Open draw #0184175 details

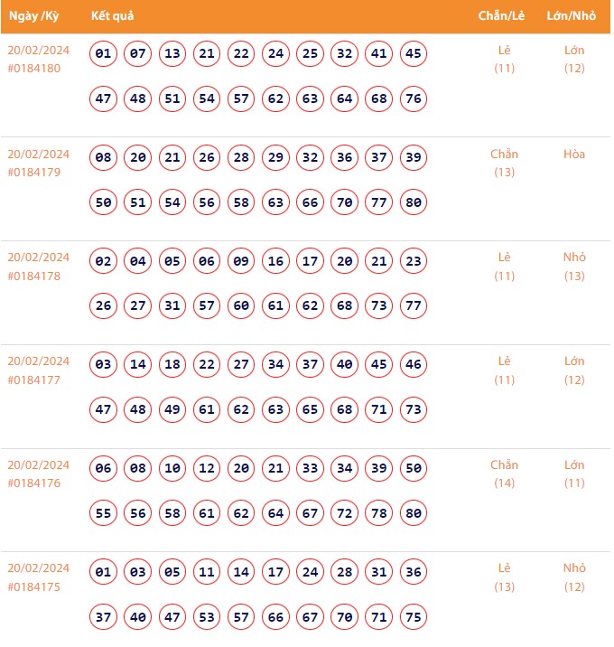[34, 587]
